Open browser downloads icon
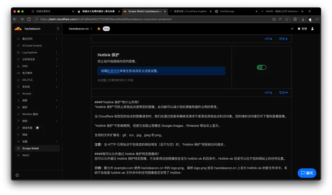The height and width of the screenshot is (195, 332). pyautogui.click(x=303, y=19)
